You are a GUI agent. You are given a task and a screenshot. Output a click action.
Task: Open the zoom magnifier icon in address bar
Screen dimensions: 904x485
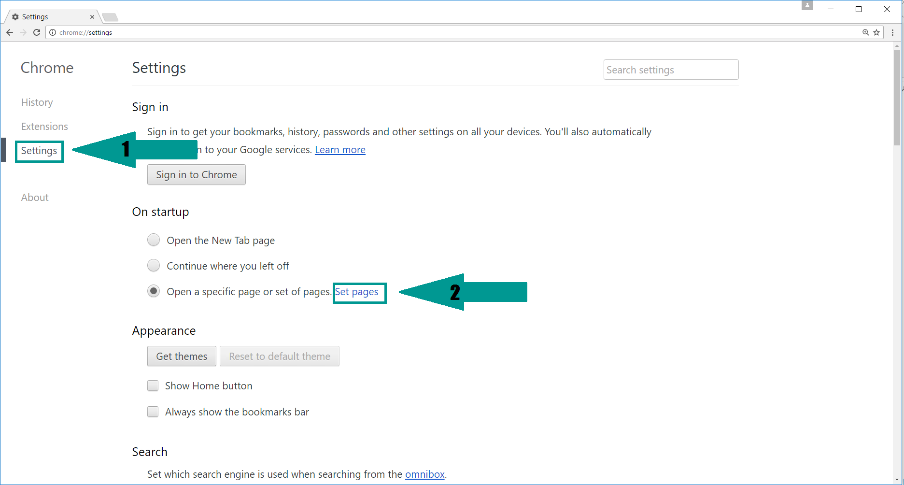tap(865, 32)
